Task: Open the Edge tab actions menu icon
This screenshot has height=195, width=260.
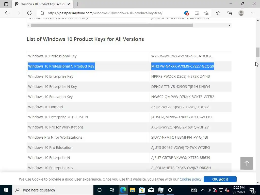Action: coord(6,4)
